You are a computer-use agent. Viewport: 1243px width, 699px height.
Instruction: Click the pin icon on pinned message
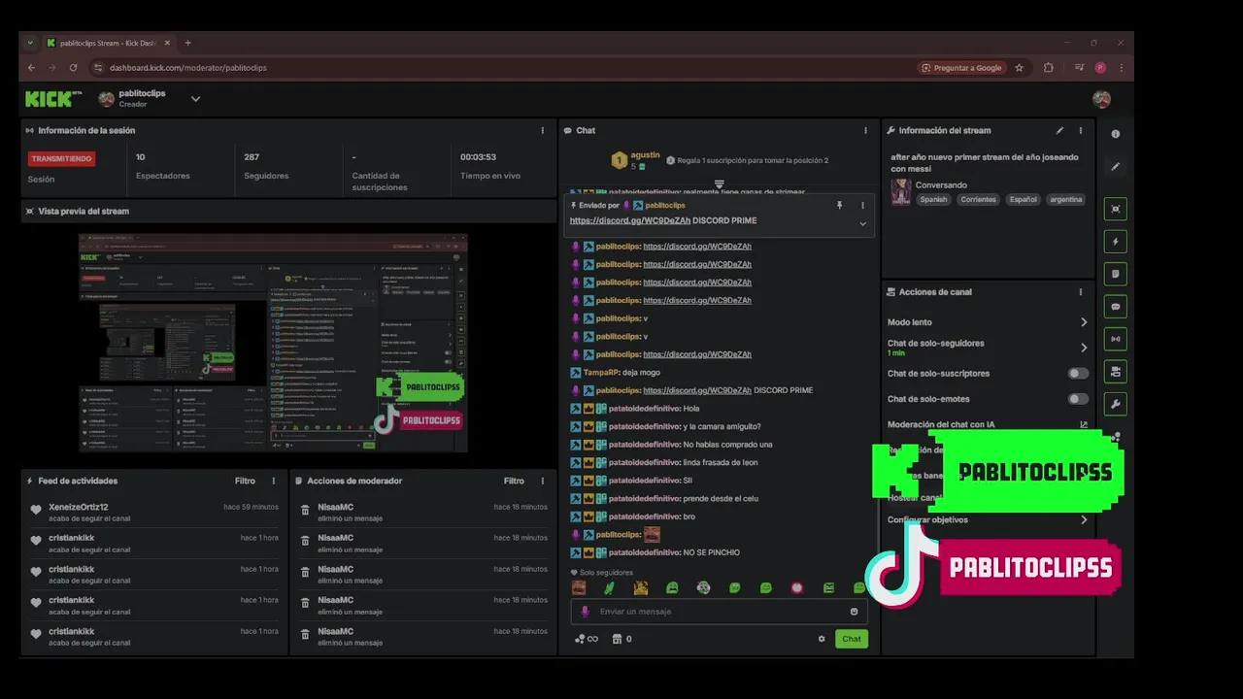(x=839, y=206)
